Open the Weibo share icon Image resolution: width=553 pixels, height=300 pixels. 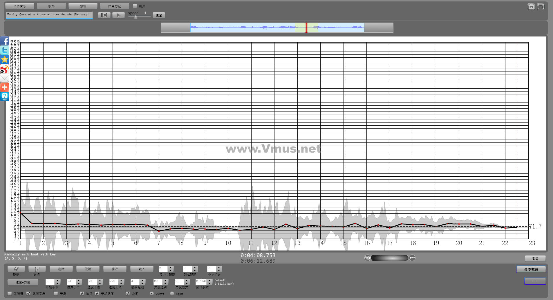click(5, 69)
